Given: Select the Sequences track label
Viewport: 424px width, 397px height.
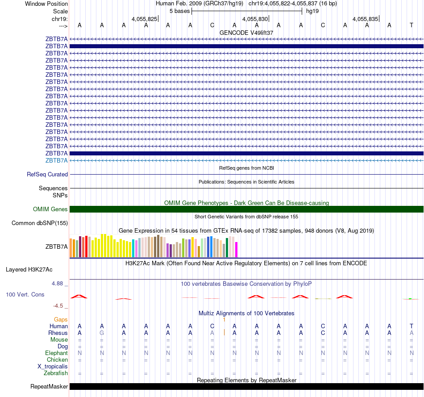Looking at the screenshot, I should 53,188.
